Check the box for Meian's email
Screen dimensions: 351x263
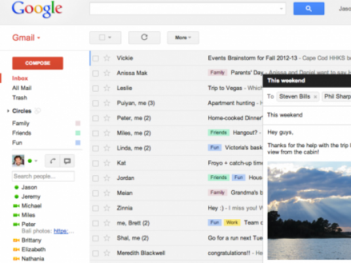[x=96, y=193]
